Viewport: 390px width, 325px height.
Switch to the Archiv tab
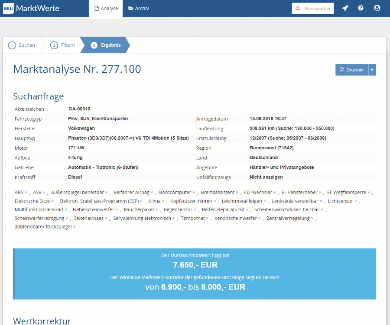click(139, 9)
